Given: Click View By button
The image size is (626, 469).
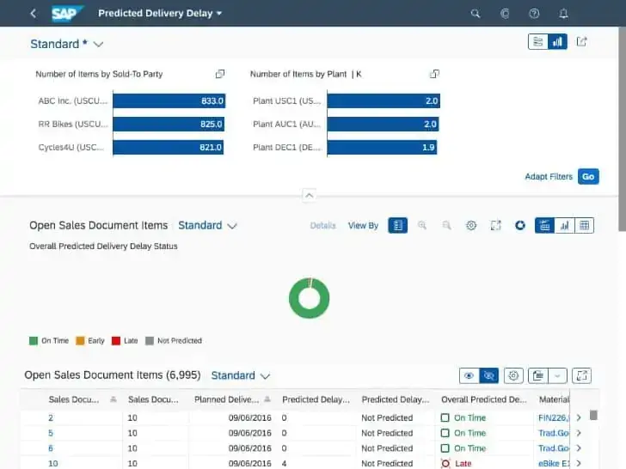Looking at the screenshot, I should tap(363, 226).
